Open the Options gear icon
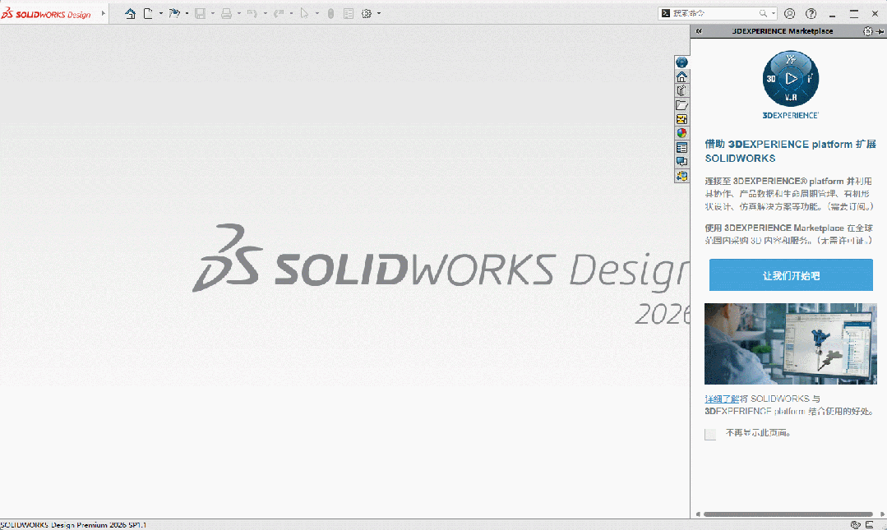 tap(367, 14)
